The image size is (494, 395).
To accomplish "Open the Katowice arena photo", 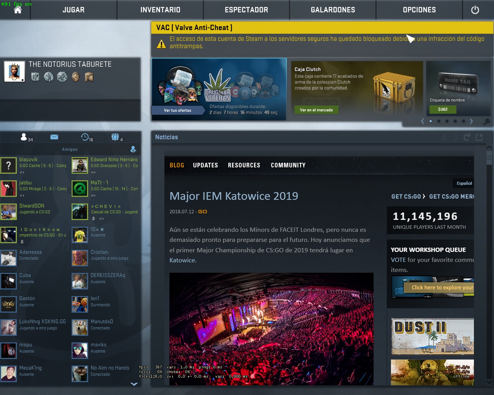I will point(271,329).
